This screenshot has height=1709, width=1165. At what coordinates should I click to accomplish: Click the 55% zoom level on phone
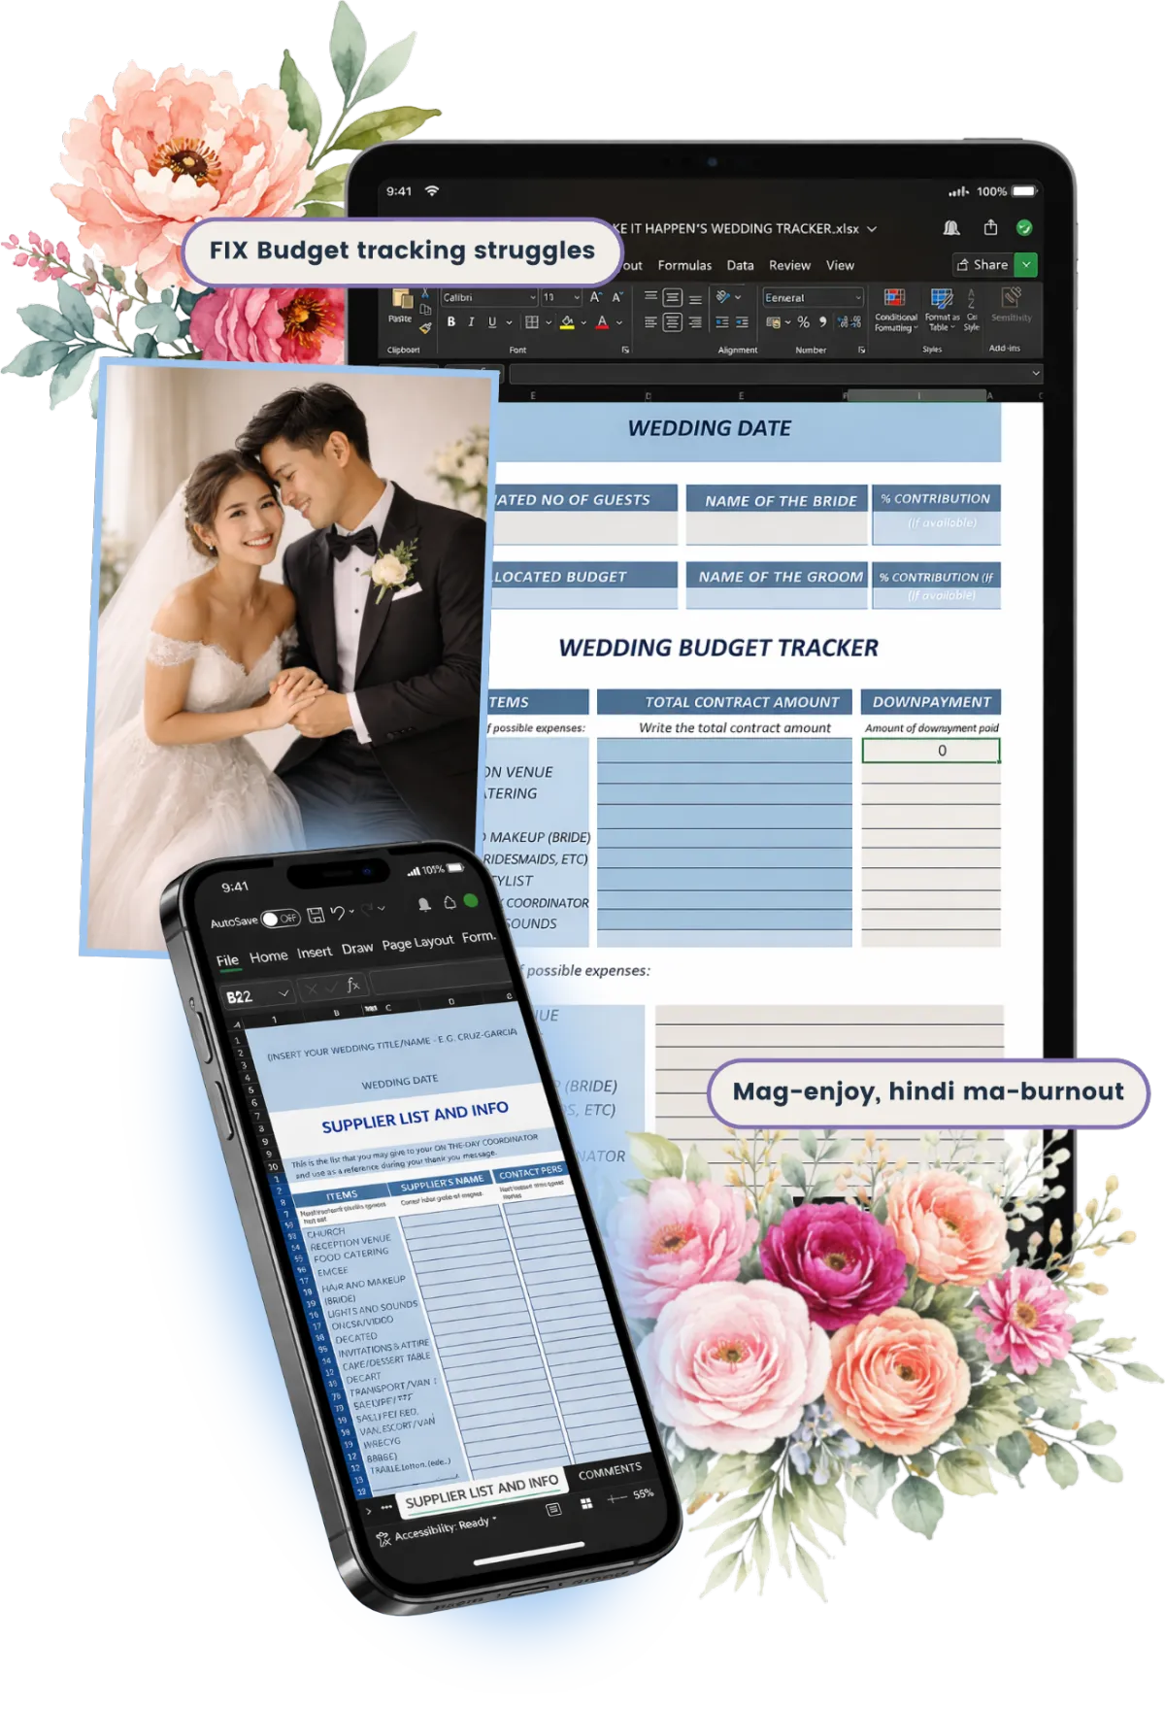[x=643, y=1495]
